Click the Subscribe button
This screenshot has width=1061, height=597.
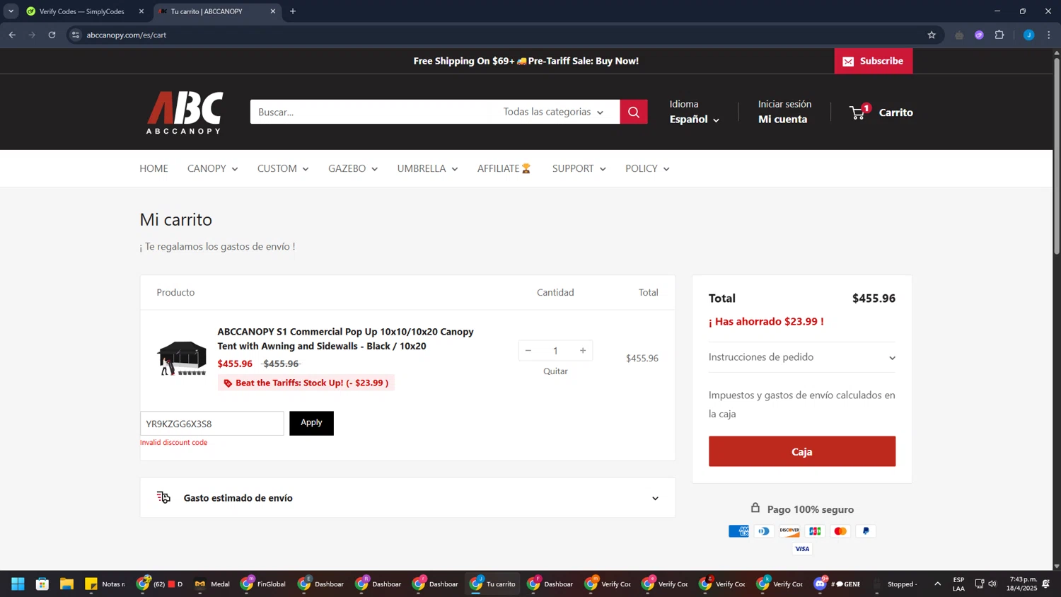(x=874, y=61)
